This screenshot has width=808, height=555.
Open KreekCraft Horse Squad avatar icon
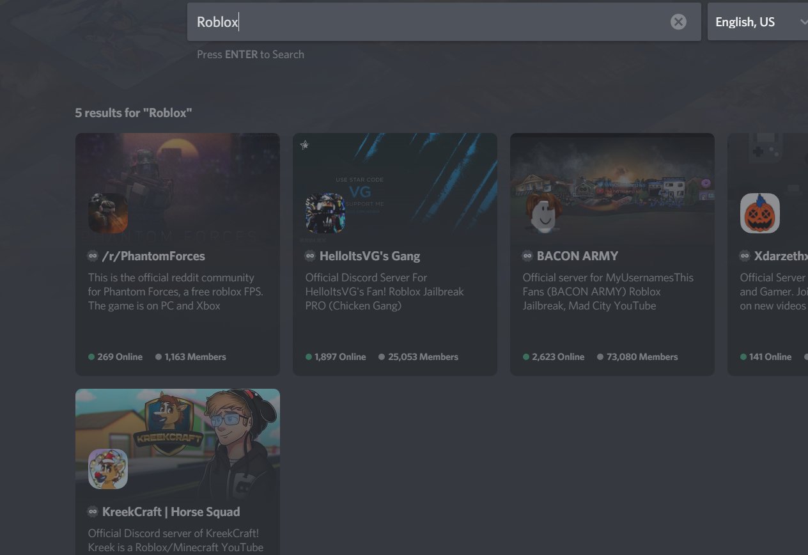pos(108,469)
